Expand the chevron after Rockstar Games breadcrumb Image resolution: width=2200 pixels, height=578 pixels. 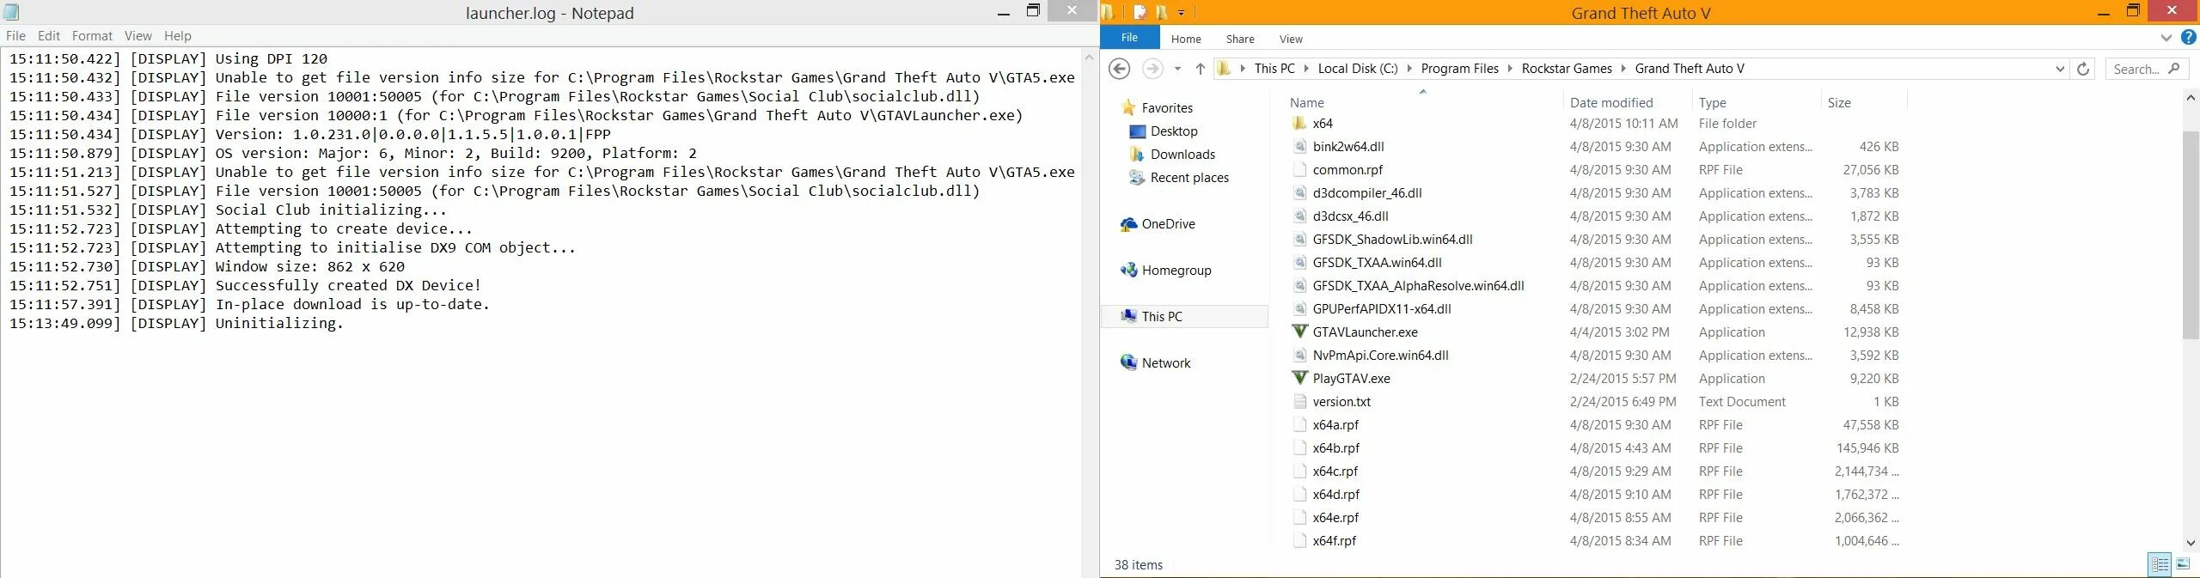tap(1623, 69)
